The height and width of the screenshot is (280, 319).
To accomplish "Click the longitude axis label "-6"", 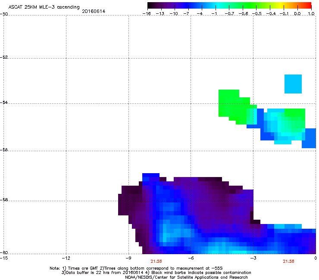I will (191, 258).
